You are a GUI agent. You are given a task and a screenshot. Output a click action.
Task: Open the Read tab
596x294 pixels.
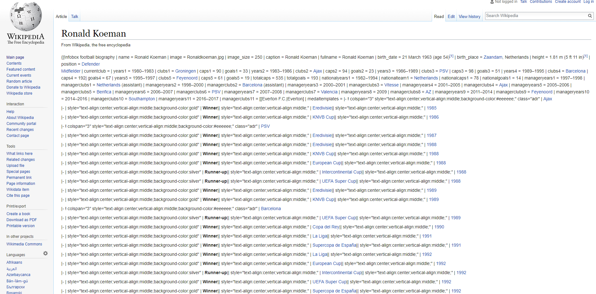[x=439, y=16]
